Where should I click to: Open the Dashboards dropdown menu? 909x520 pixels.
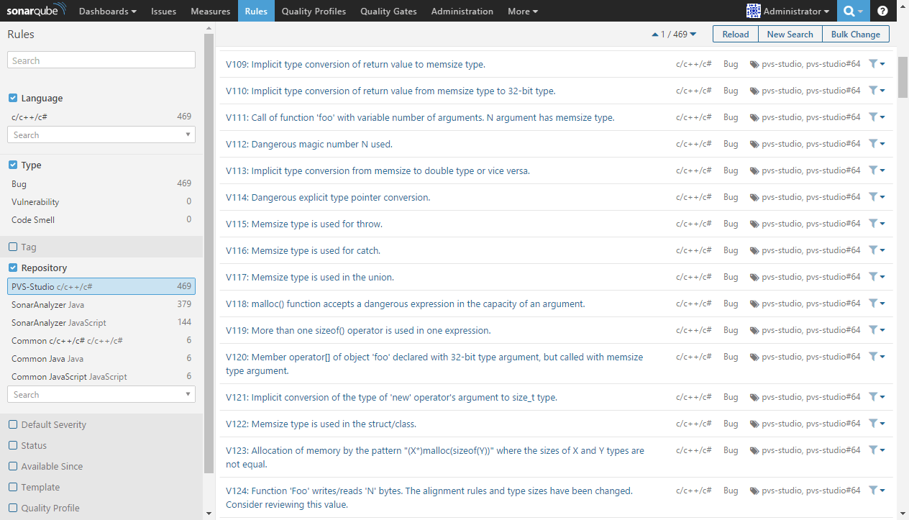[x=108, y=11]
